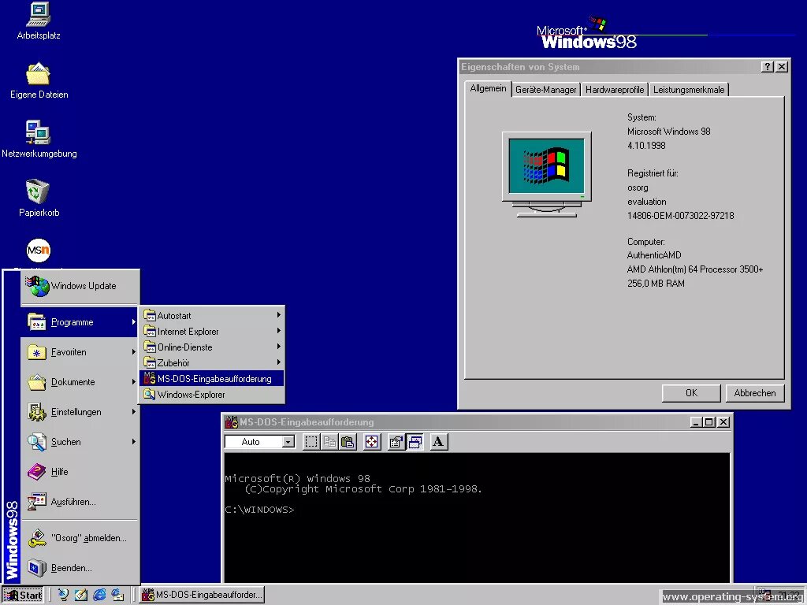This screenshot has height=605, width=807.
Task: Click "AMD Athlon(tm) 64 Processor 3500+" text
Action: pos(695,269)
